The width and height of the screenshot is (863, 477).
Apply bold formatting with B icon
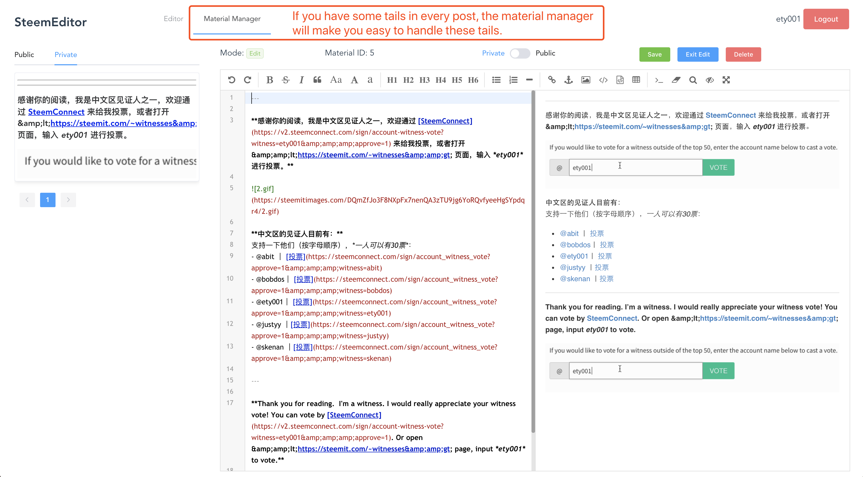pos(269,80)
